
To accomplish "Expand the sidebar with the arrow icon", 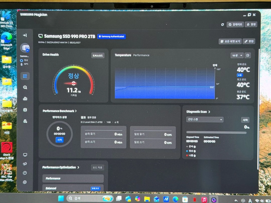I will pyautogui.click(x=25, y=35).
